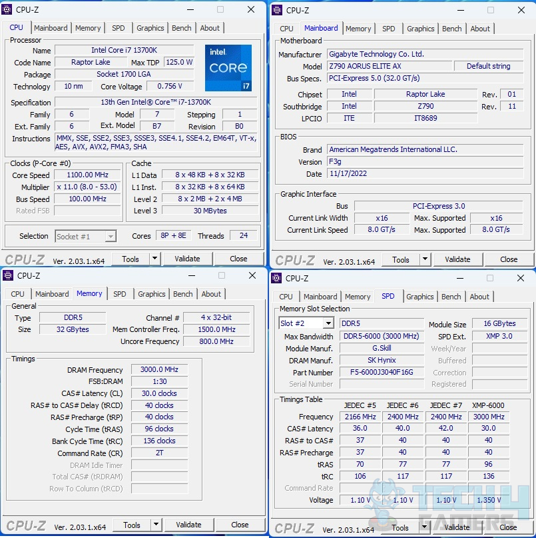Click the Close button in the Mainboard-tab window

(x=509, y=260)
